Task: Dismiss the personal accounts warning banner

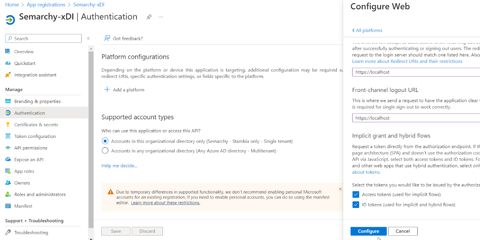Action: (x=340, y=189)
